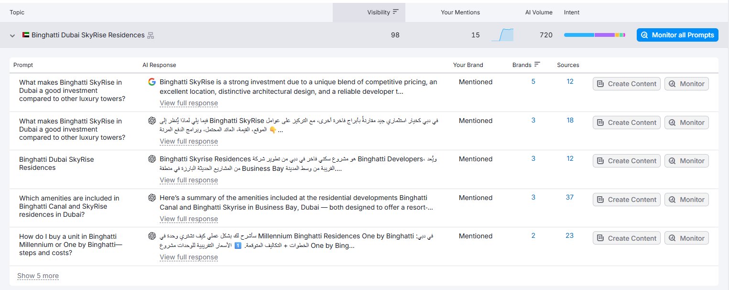Click Monitor for Binghatti Dubai SkyRise Residences prompt
This screenshot has height=290, width=729.
(686, 161)
